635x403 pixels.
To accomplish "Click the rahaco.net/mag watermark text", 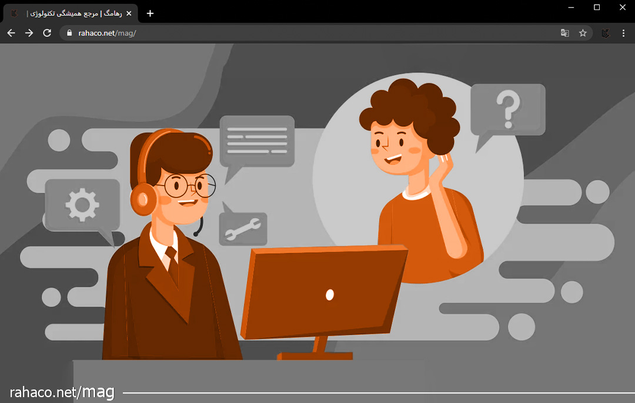I will [x=62, y=392].
